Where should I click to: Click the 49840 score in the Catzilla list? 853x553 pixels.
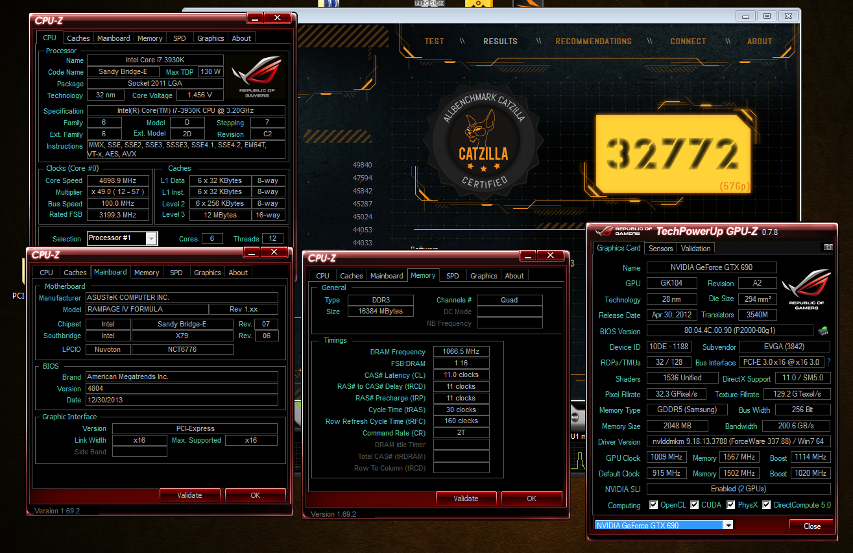tap(362, 165)
